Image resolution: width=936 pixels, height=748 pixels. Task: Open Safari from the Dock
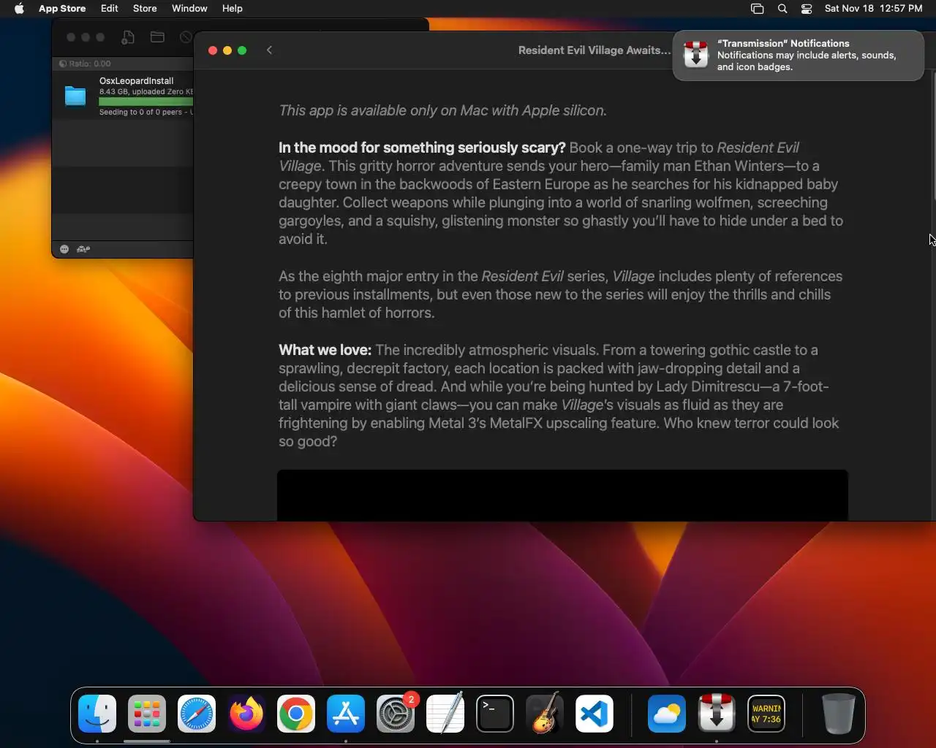point(197,714)
